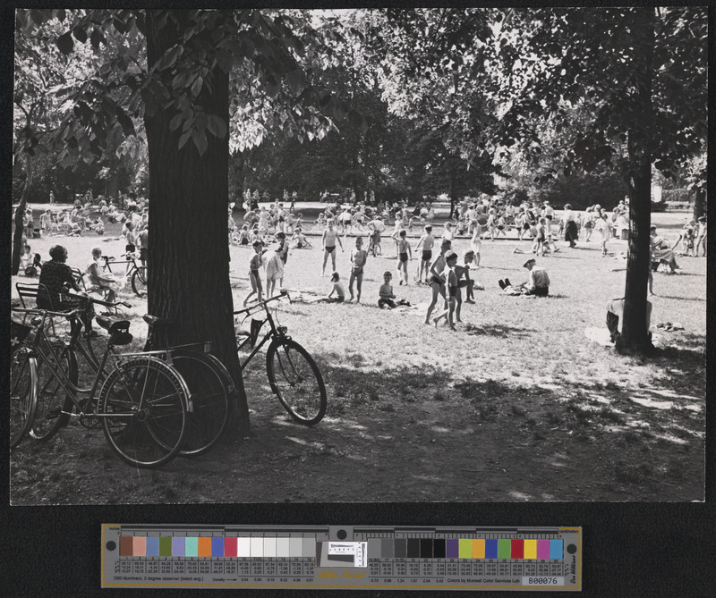Click the circular registration dot on the bar
Viewport: 716px width, 598px height.
coord(110,546)
